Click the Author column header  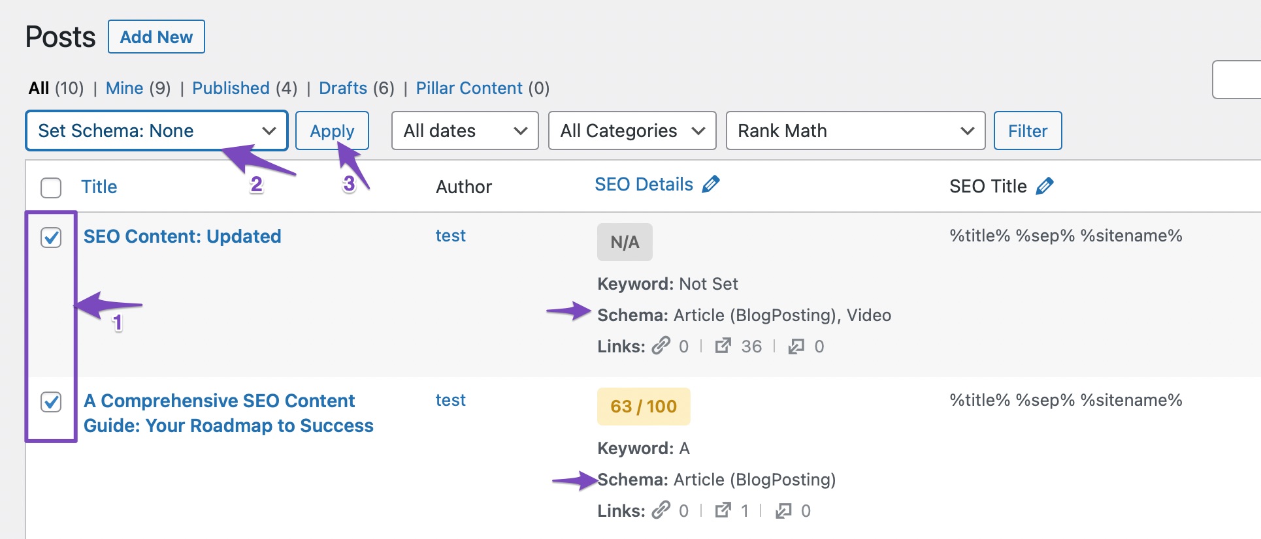464,187
